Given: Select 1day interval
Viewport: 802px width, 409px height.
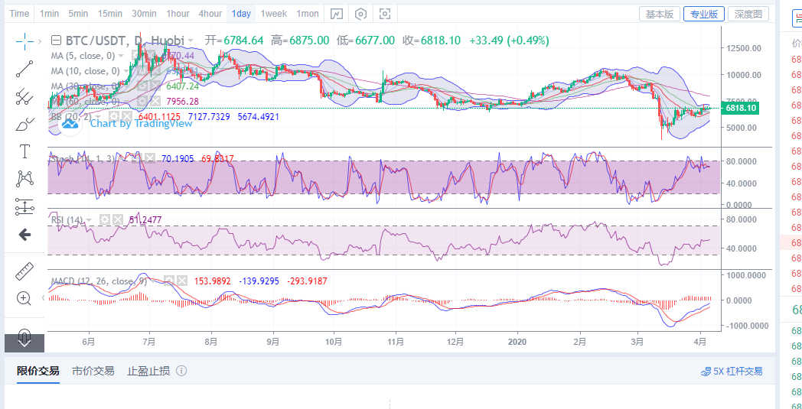Looking at the screenshot, I should (x=241, y=14).
